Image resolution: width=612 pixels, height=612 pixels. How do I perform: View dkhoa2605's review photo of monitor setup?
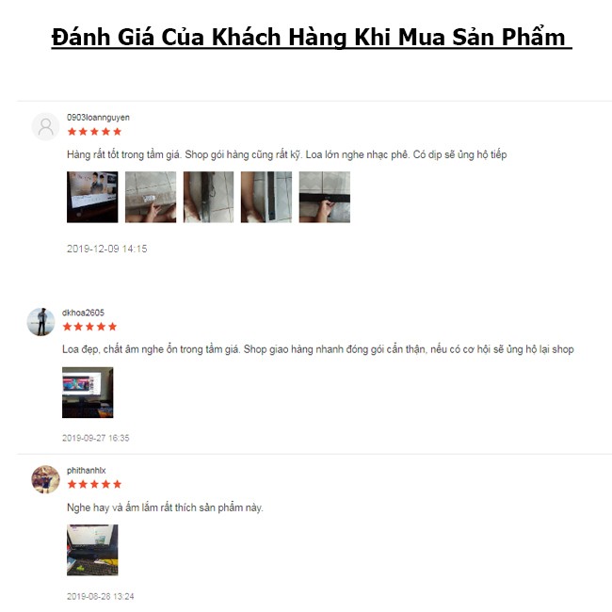[88, 393]
